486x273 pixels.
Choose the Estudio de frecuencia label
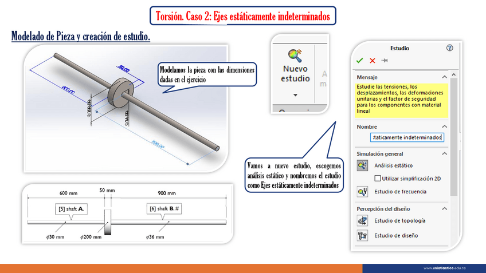(x=400, y=192)
